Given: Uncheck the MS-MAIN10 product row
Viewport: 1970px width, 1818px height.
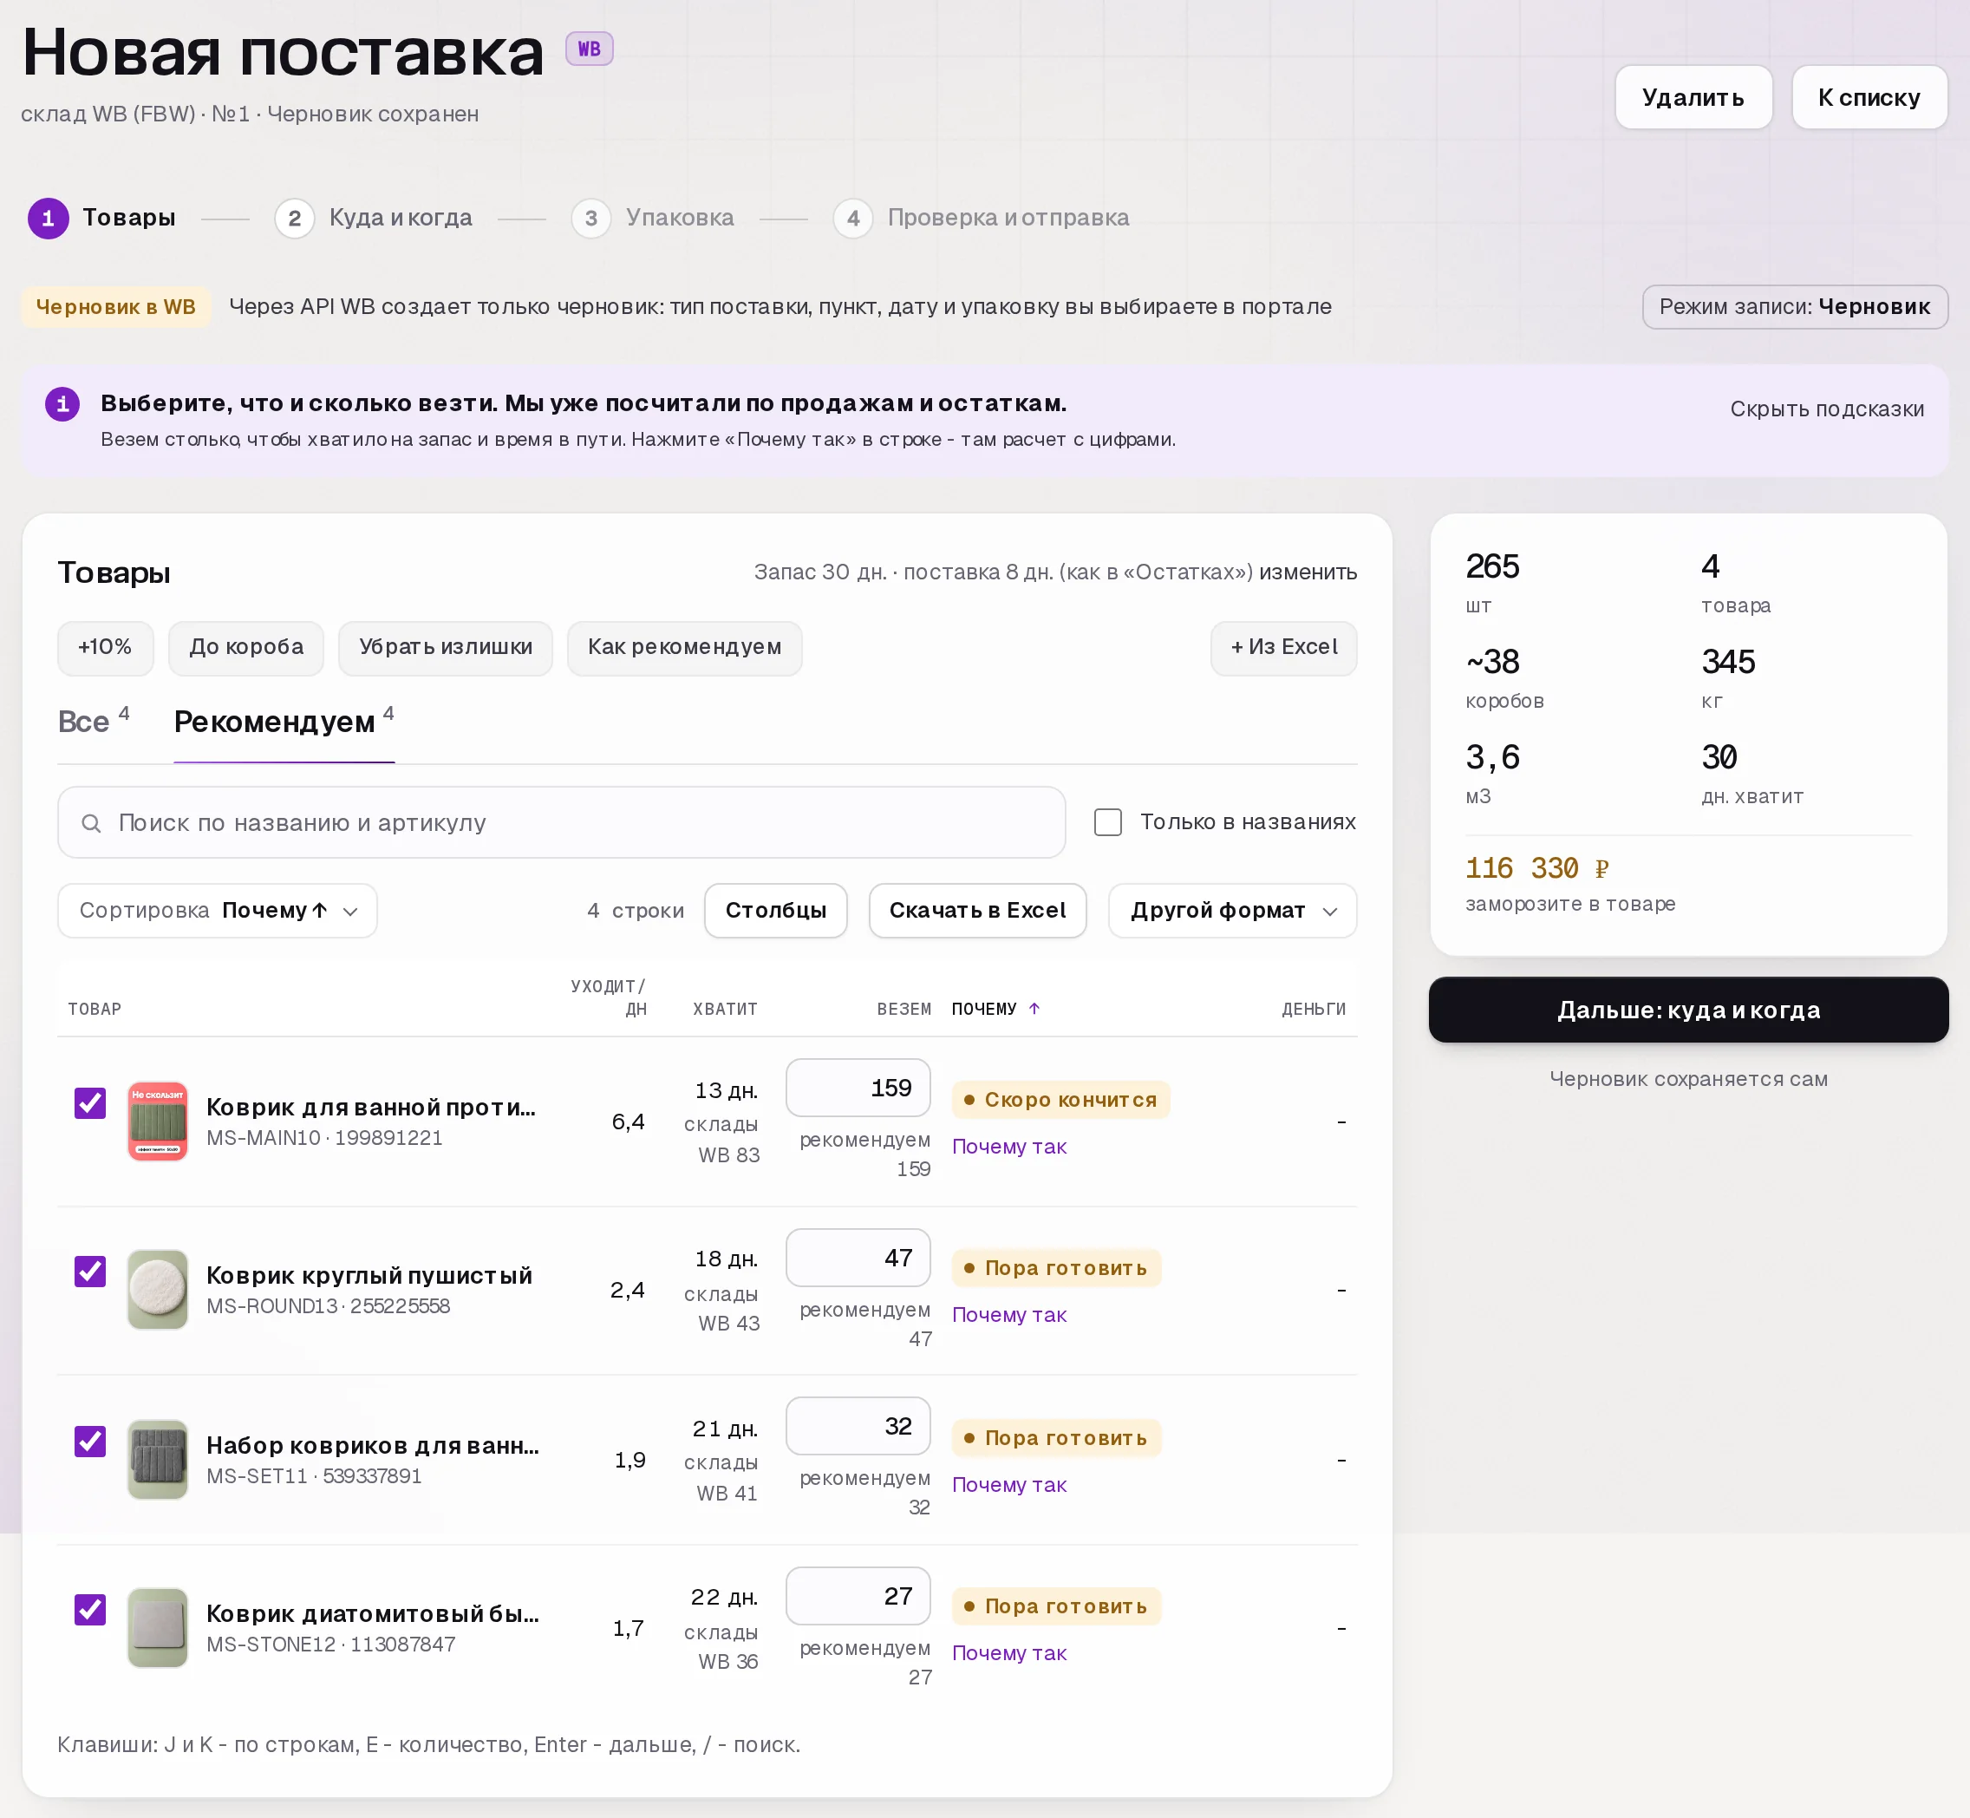Looking at the screenshot, I should (90, 1102).
